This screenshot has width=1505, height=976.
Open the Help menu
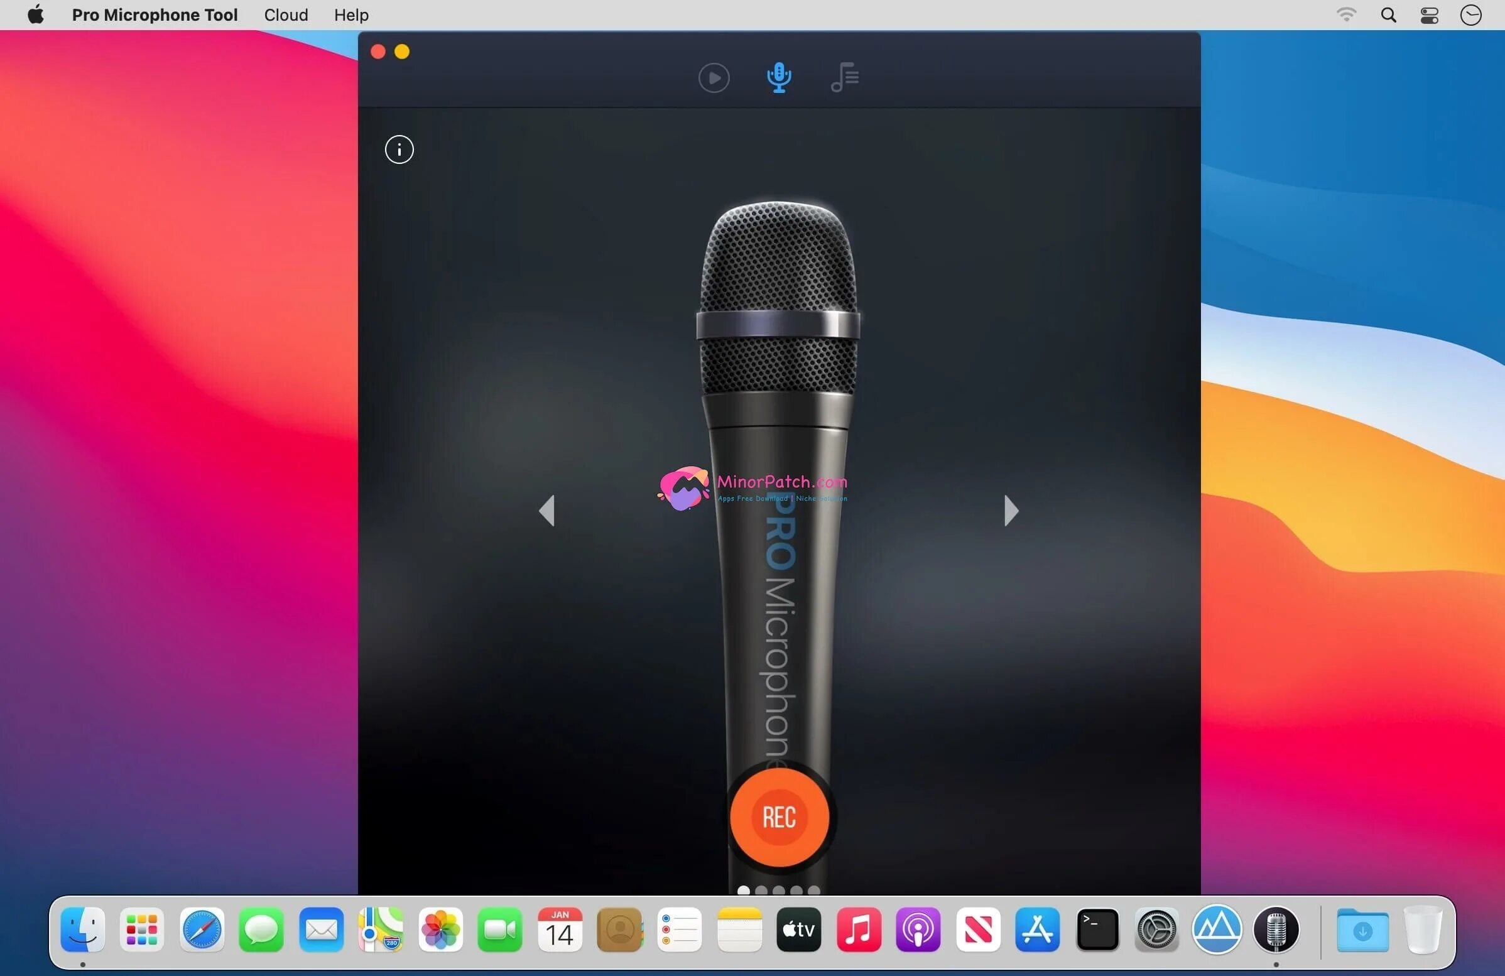pos(351,14)
